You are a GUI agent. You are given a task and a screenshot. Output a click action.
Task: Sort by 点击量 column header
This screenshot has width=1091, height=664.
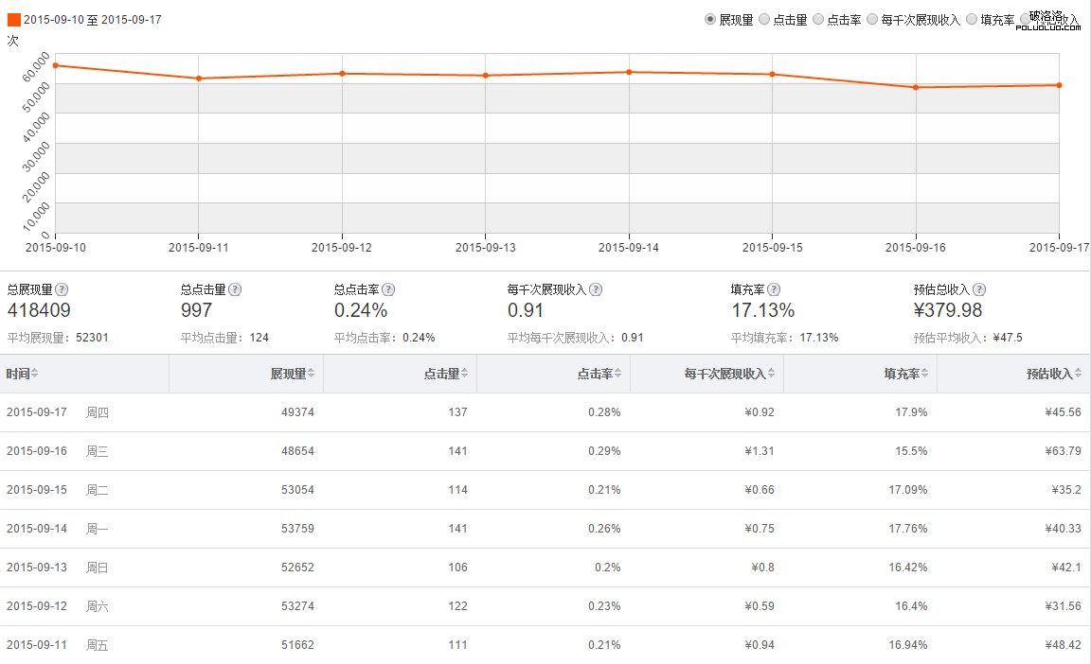(445, 374)
